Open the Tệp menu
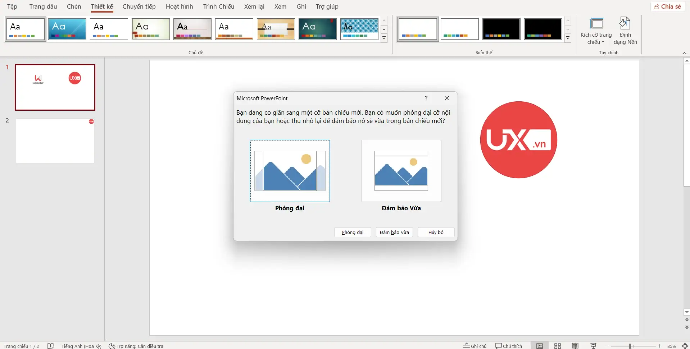This screenshot has width=690, height=349. [x=12, y=6]
